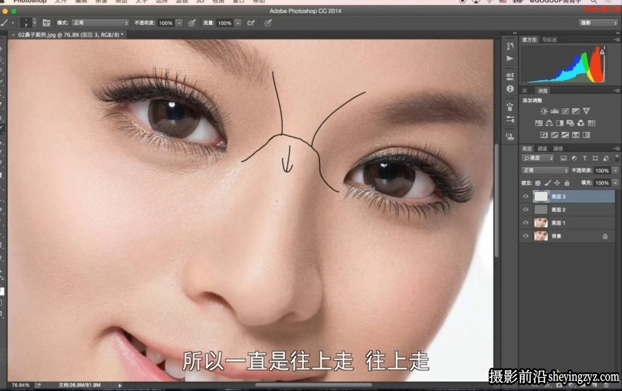Open the Layers panel flyout menu

[616, 149]
